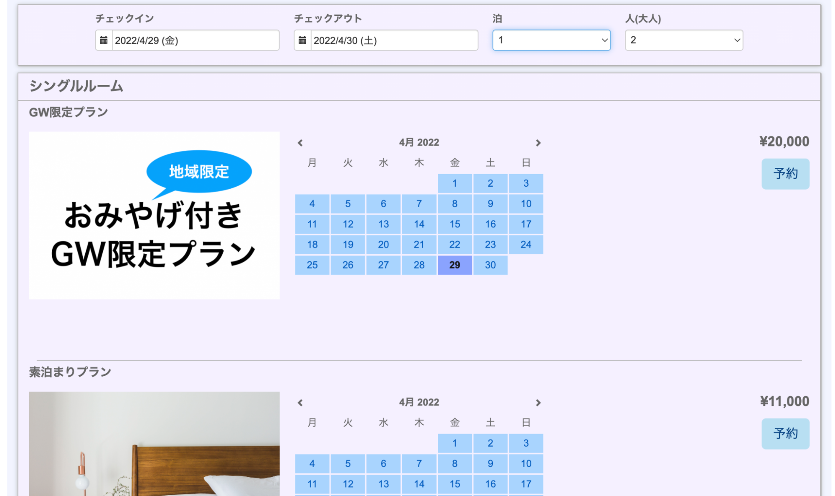This screenshot has height=496, width=835.
Task: Open the 泊 nights dropdown
Action: pyautogui.click(x=551, y=40)
